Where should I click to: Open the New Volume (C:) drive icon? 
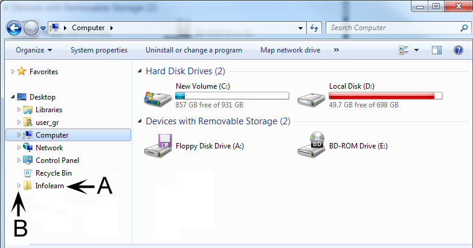pyautogui.click(x=158, y=99)
